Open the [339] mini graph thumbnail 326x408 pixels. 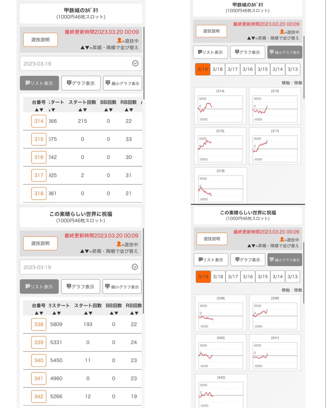[275, 313]
